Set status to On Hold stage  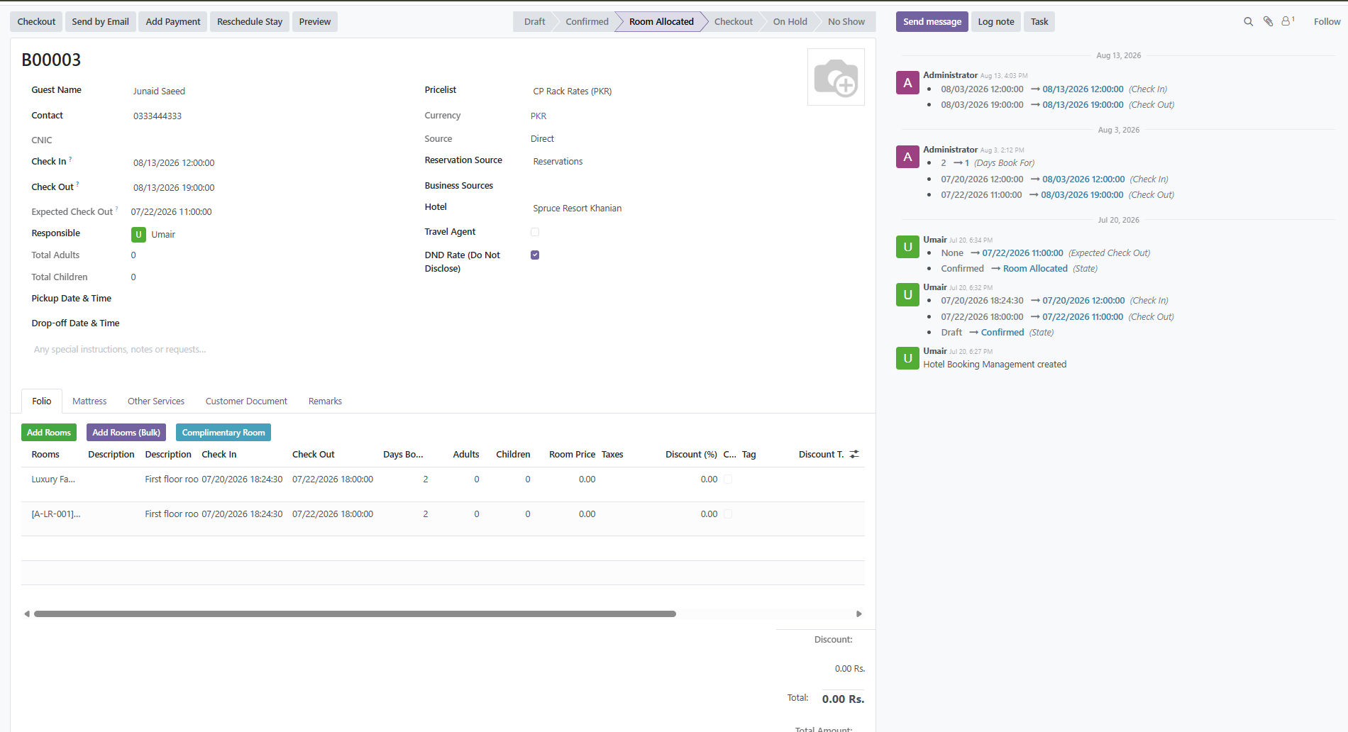tap(790, 22)
